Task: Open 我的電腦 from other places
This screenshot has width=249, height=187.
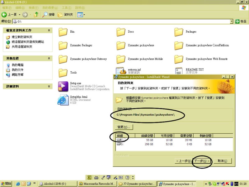Action: tap(15, 65)
